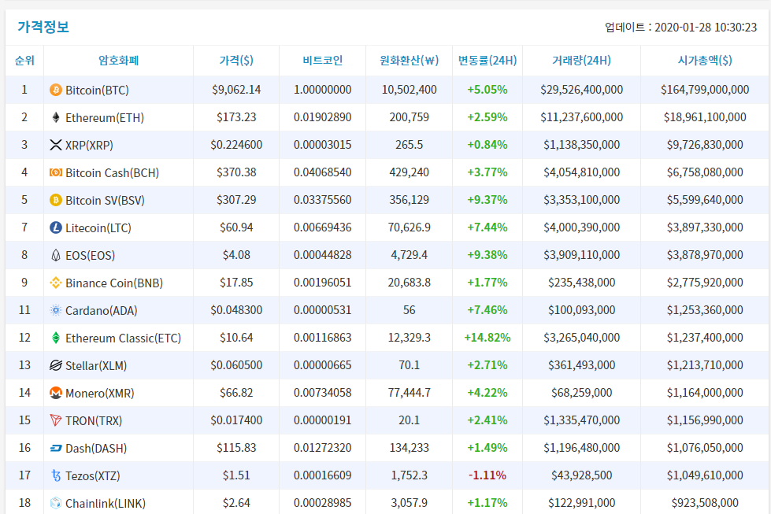Sort by the 원화환산(₩) column header
The image size is (771, 514).
(409, 61)
